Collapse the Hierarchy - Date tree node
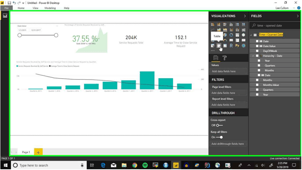This screenshot has width=302, height=170. pyautogui.click(x=253, y=56)
